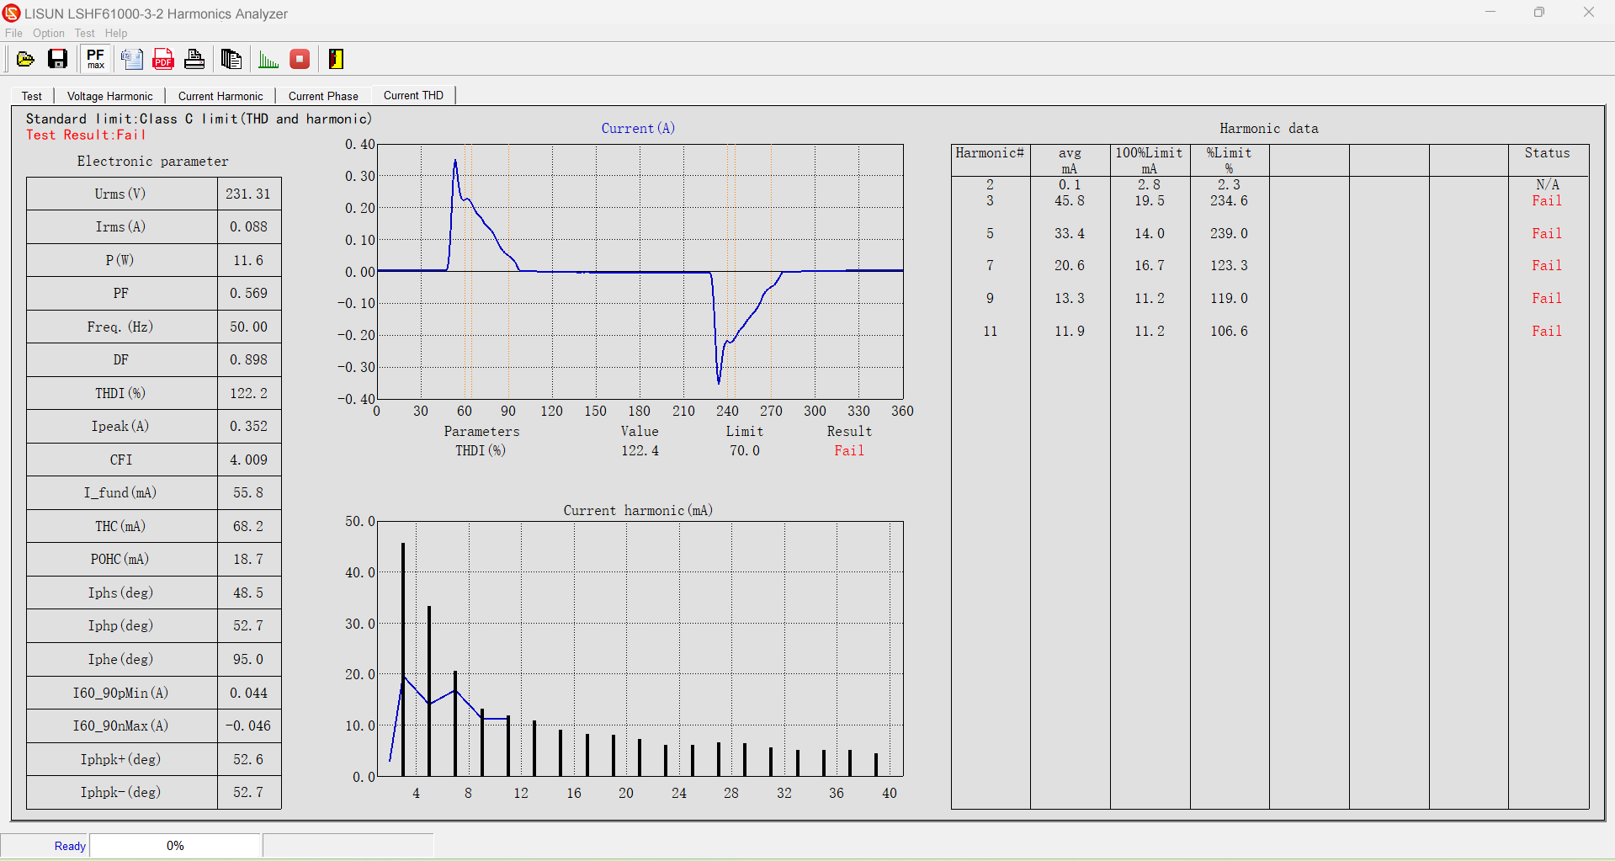This screenshot has height=861, width=1615.
Task: Click the Standard limit Class C text
Action: pyautogui.click(x=199, y=119)
